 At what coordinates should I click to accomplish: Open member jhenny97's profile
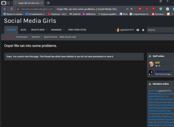(x=152, y=105)
